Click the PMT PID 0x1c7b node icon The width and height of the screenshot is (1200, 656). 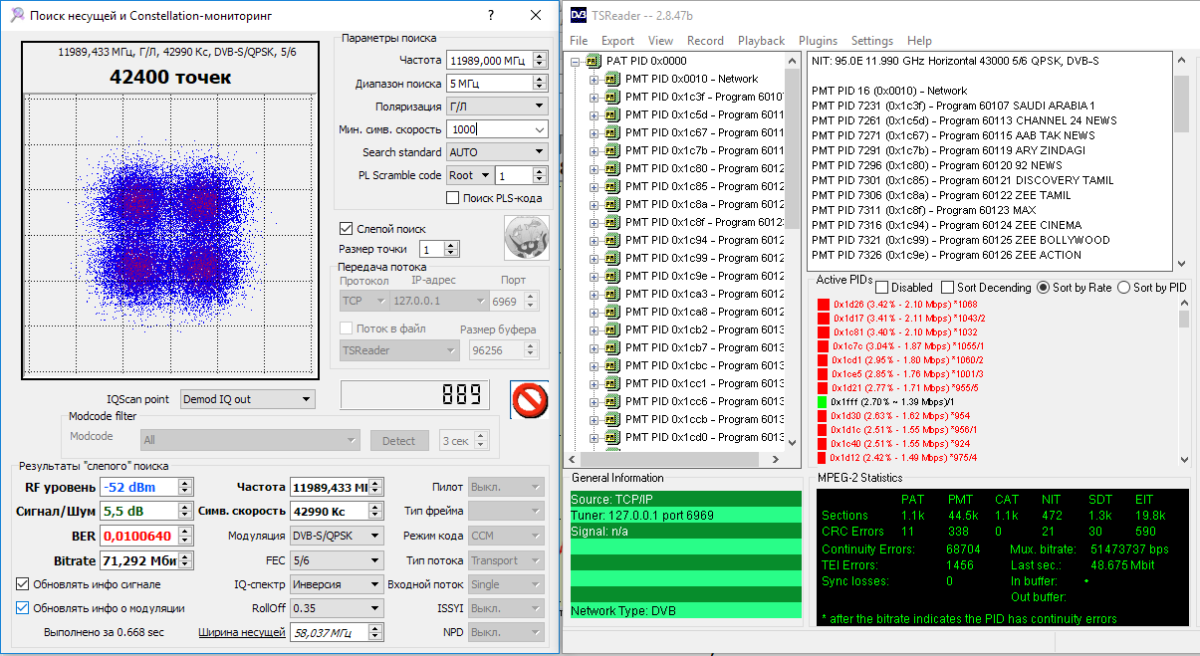(x=613, y=150)
